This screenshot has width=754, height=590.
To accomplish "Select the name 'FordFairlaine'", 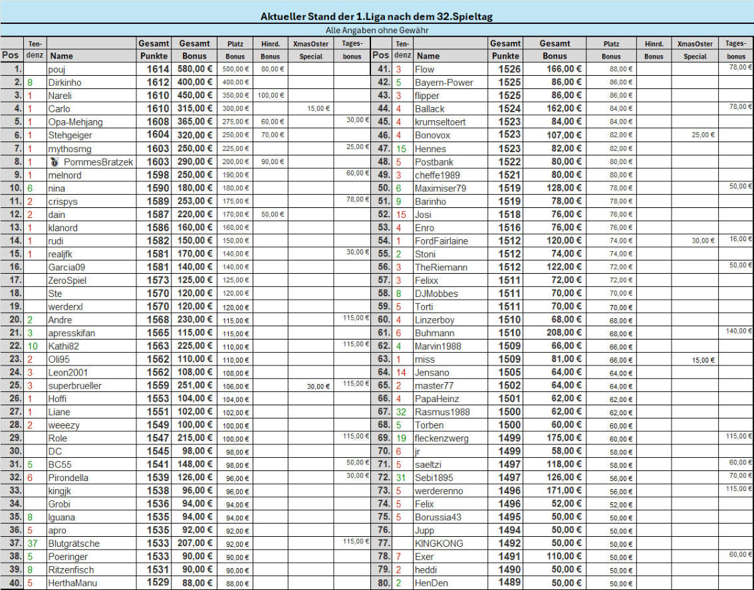I will coord(441,241).
